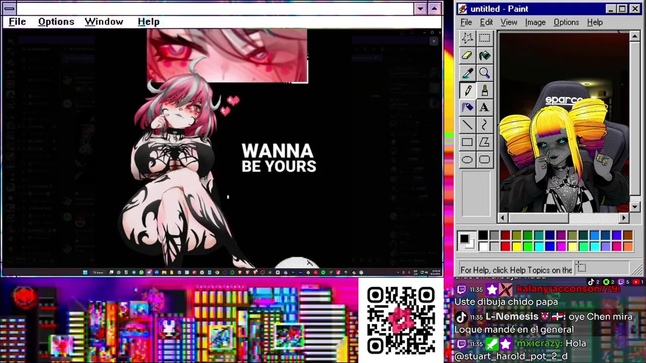Select the Brush tool in Paint
646x363 pixels.
484,91
